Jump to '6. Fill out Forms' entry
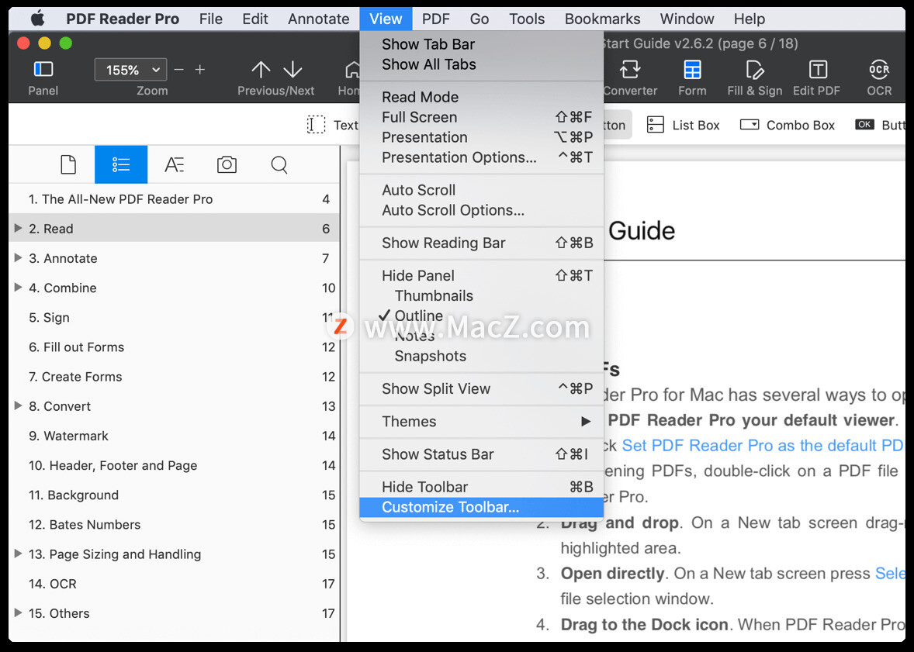914x652 pixels. coord(174,347)
